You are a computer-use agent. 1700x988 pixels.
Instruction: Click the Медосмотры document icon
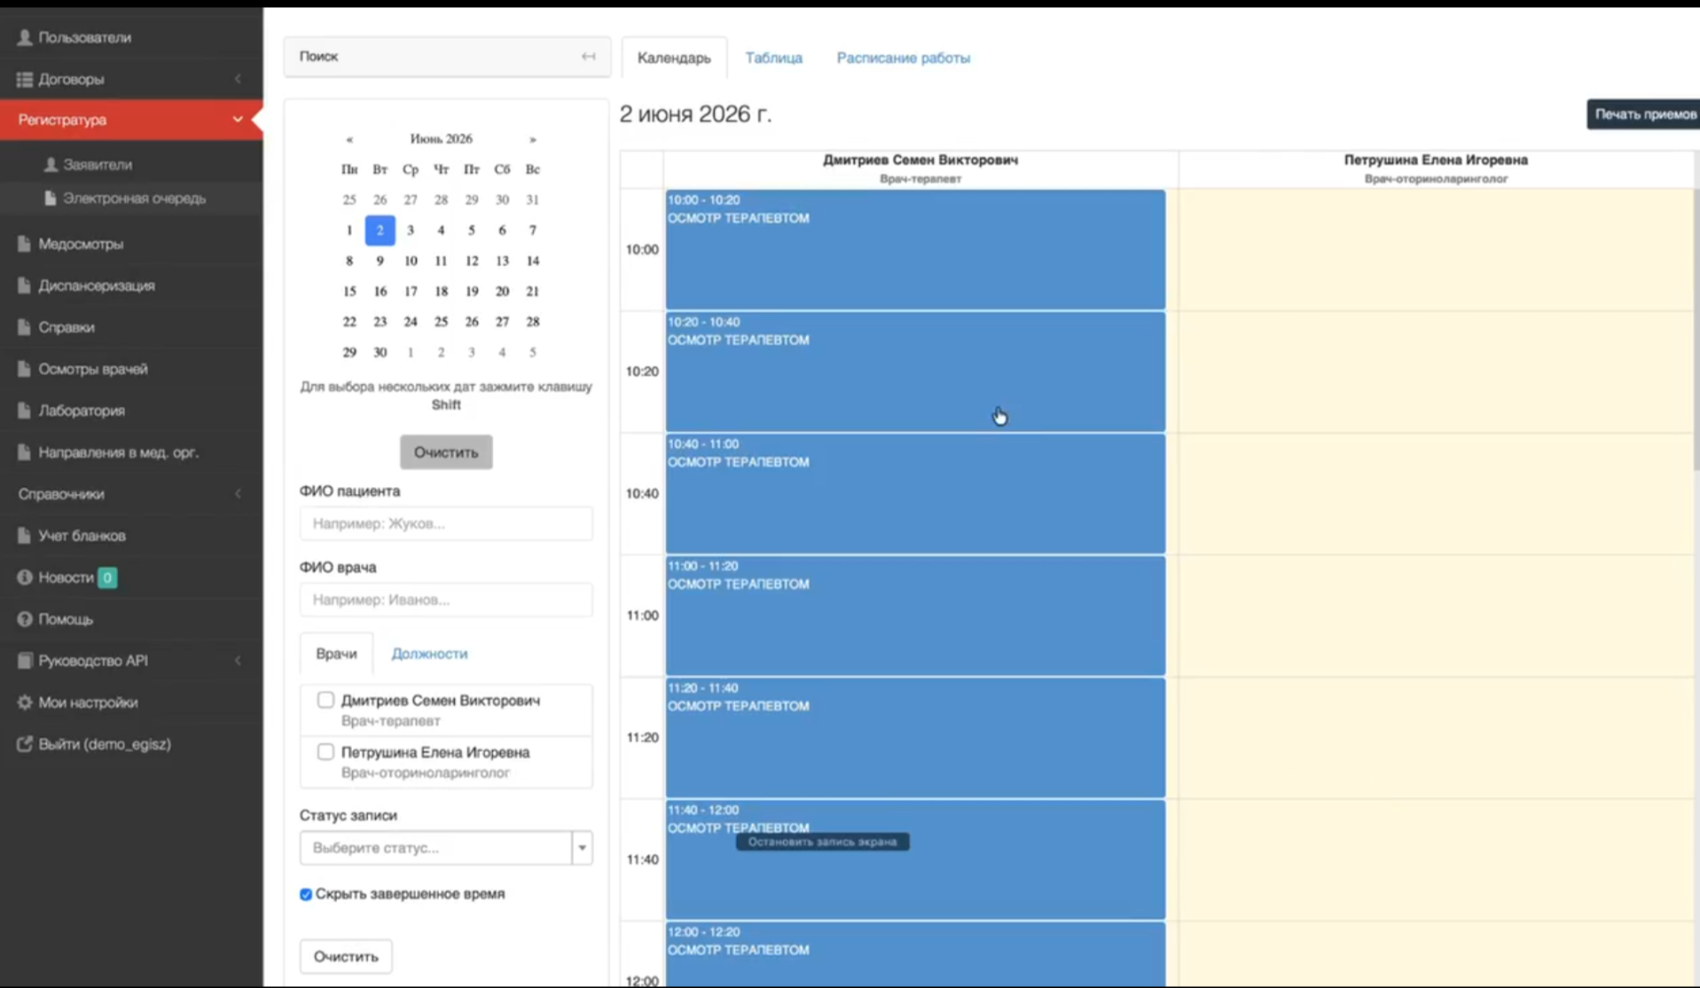click(x=24, y=243)
